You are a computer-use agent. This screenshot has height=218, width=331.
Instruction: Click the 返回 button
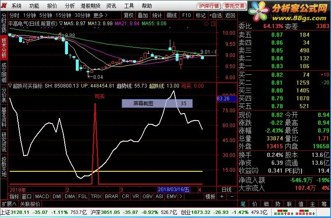(x=230, y=15)
